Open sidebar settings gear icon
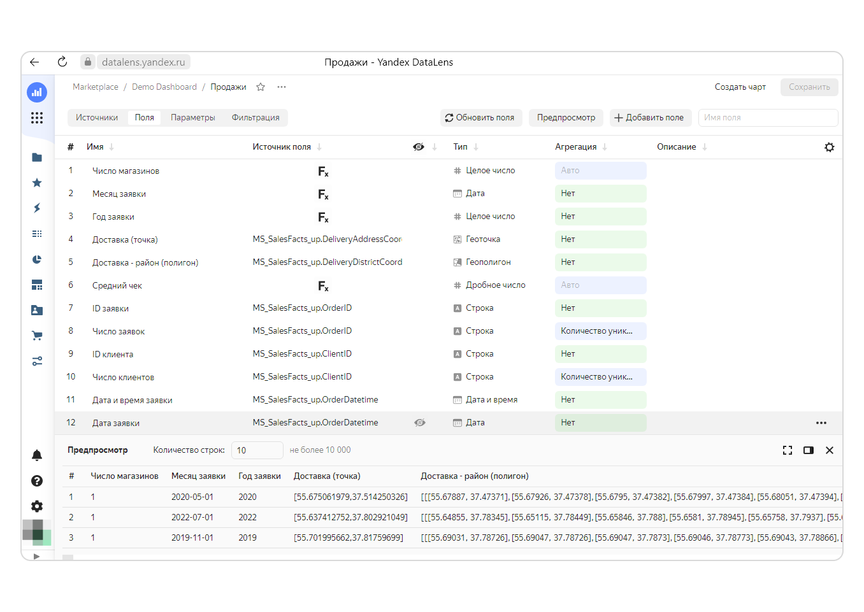 (x=37, y=506)
